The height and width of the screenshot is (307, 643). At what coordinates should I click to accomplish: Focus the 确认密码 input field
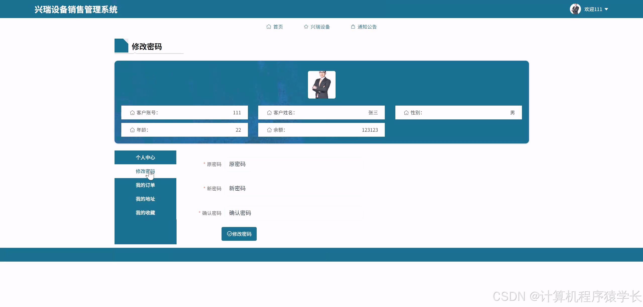tap(294, 213)
